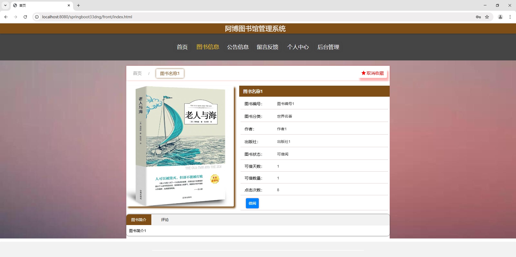Click the 点击次数 value 8

278,190
